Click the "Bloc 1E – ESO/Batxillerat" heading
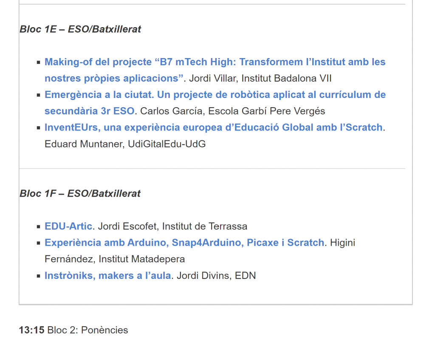The image size is (435, 339). tap(80, 29)
